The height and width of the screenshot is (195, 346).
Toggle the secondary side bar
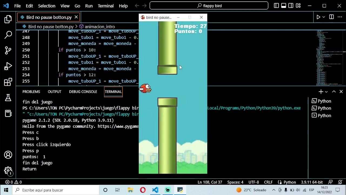point(291,6)
